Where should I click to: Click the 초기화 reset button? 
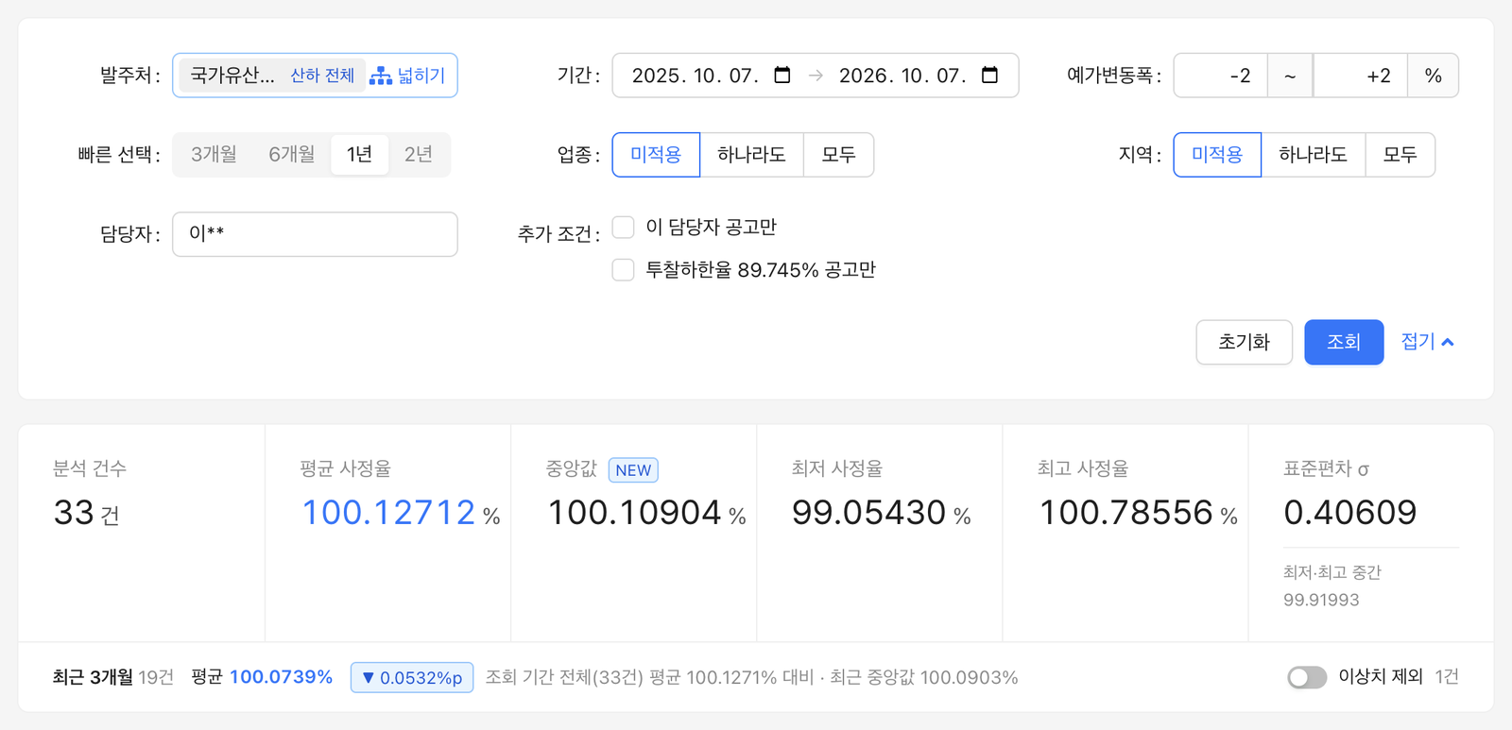(1244, 342)
